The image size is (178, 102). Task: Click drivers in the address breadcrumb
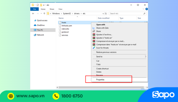click(x=77, y=14)
